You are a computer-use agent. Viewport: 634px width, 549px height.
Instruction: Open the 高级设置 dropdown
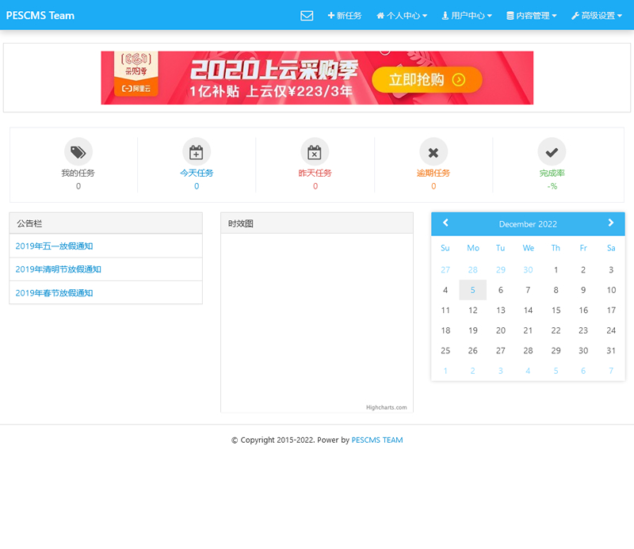click(x=596, y=14)
